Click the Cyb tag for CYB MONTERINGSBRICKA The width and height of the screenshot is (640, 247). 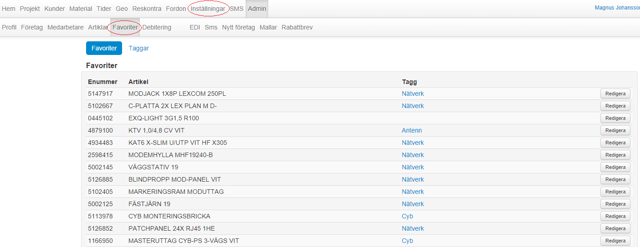(x=407, y=216)
